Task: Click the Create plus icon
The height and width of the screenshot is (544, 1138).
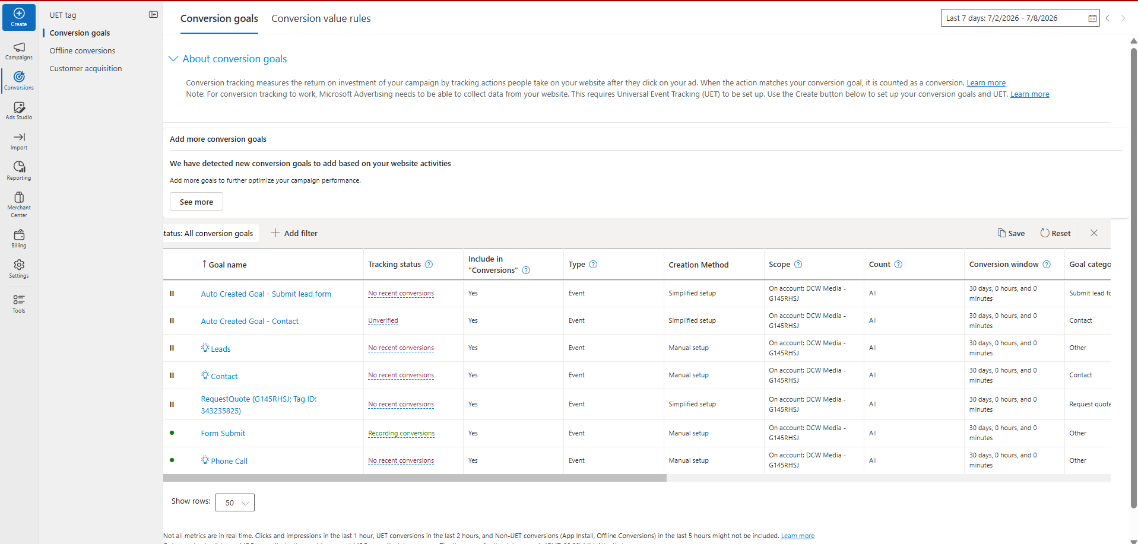Action: click(19, 14)
